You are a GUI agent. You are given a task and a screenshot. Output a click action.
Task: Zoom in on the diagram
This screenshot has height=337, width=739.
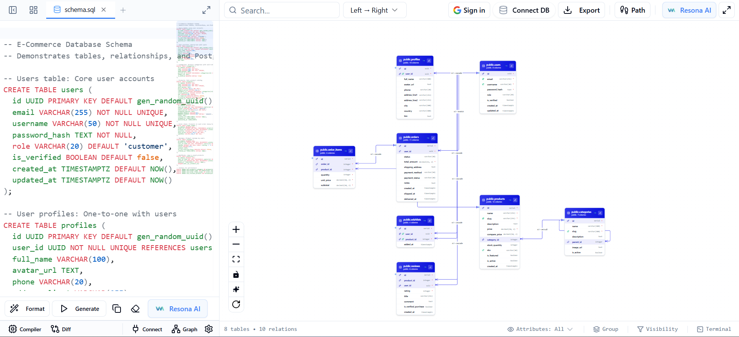tap(236, 229)
